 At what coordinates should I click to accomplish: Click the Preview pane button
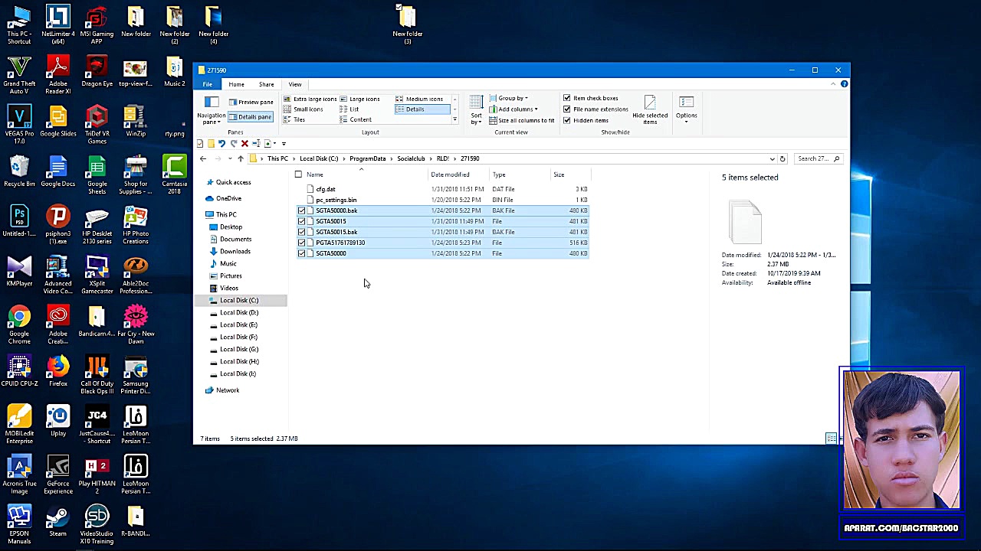pos(251,102)
